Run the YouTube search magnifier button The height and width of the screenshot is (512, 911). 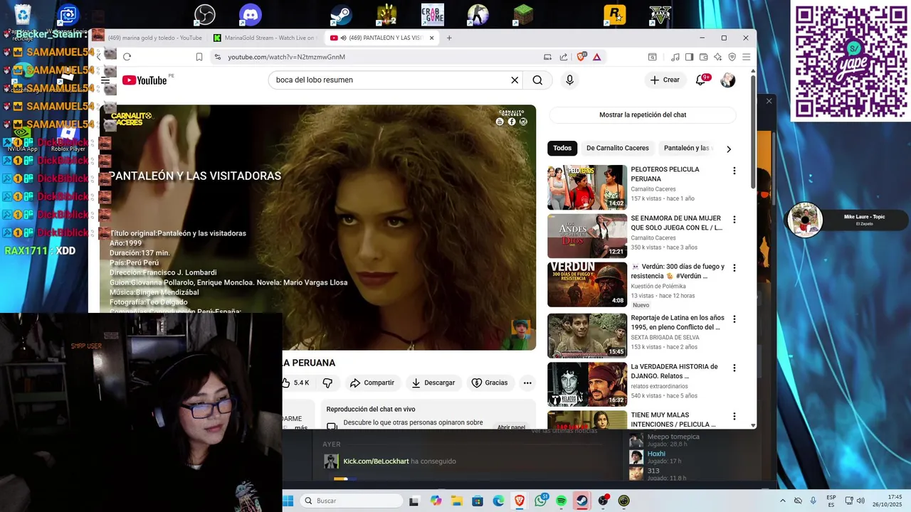tap(537, 80)
